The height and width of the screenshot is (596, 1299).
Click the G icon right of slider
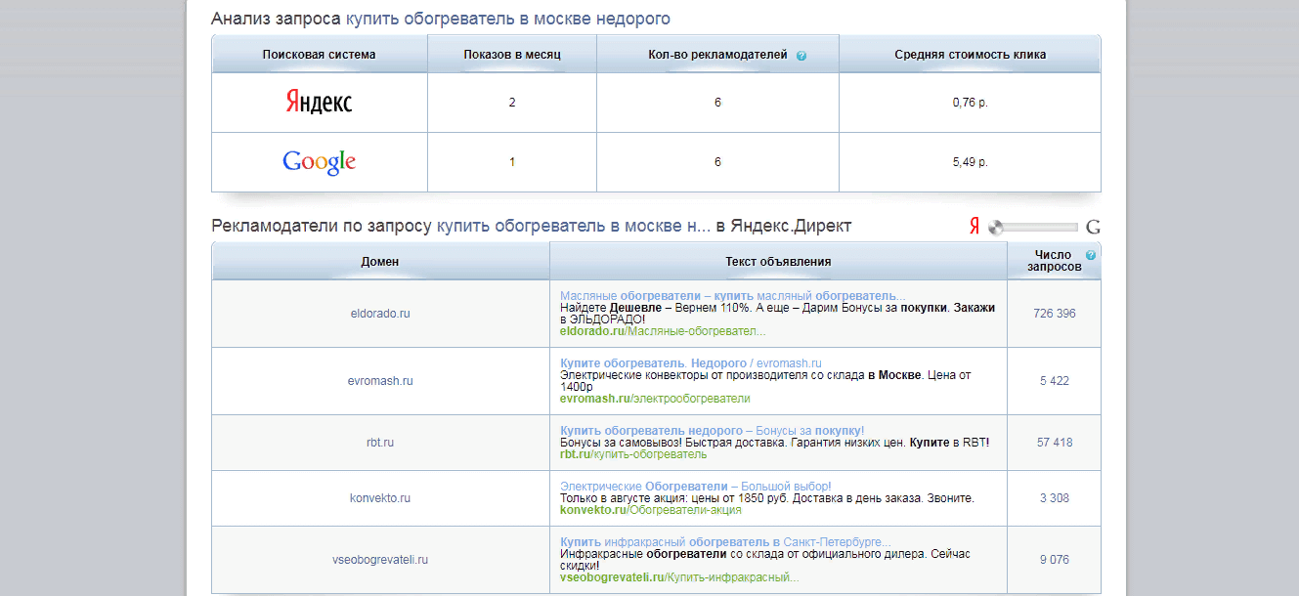(1093, 228)
